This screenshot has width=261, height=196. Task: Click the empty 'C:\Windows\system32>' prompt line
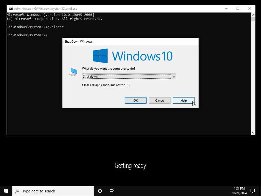point(27,35)
